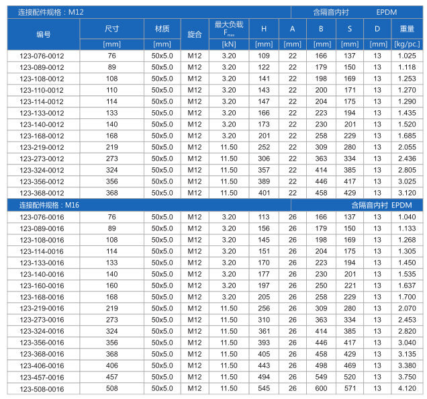The height and width of the screenshot is (399, 427).
Task: Click product code 123-160-0016
Action: pos(42,286)
